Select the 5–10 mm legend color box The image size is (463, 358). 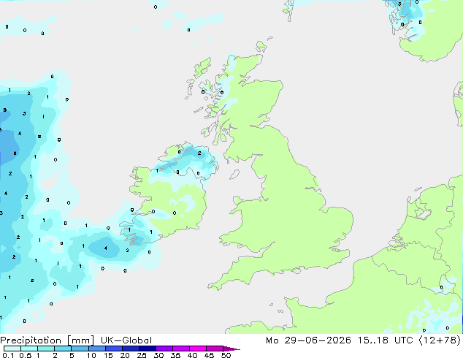(80, 349)
